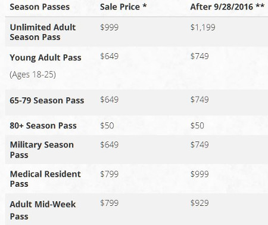Select the Young Adult Pass label
268x225 pixels.
[45, 57]
